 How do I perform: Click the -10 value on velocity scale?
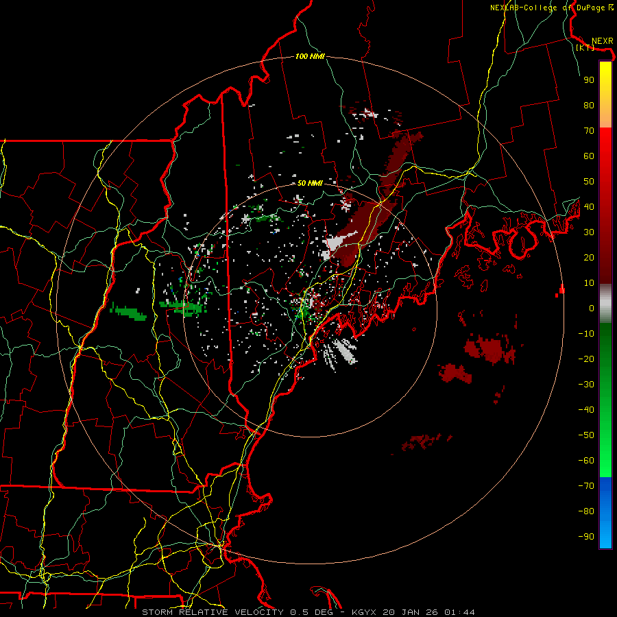(x=586, y=334)
